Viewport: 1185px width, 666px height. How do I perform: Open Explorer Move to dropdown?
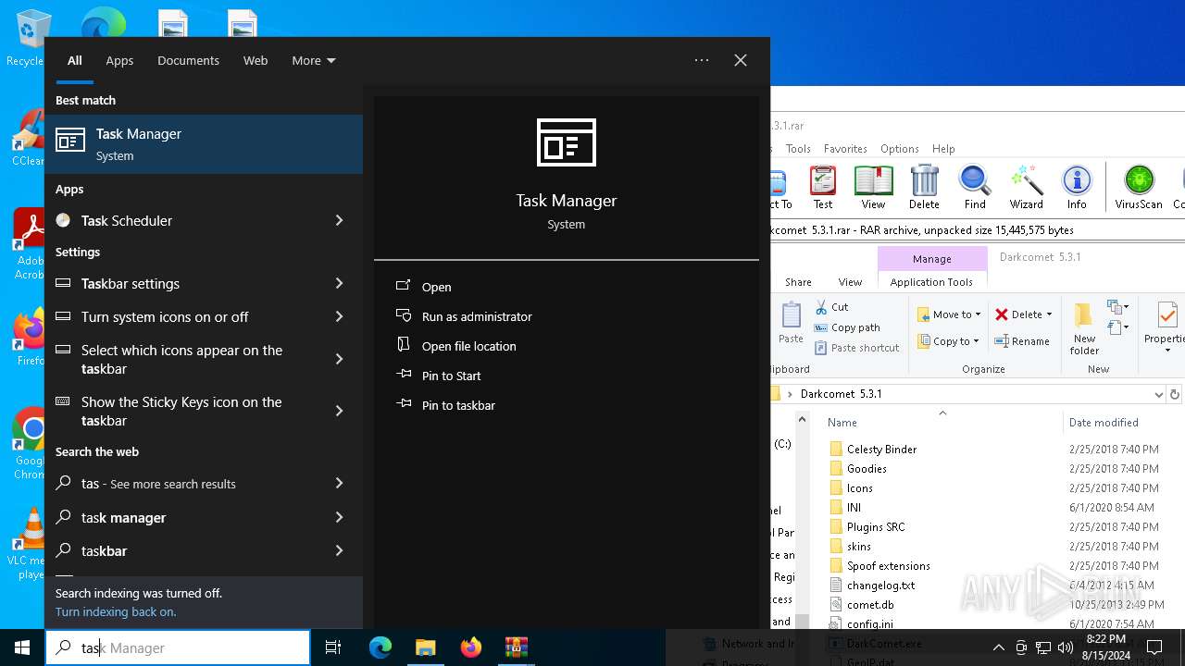click(949, 314)
